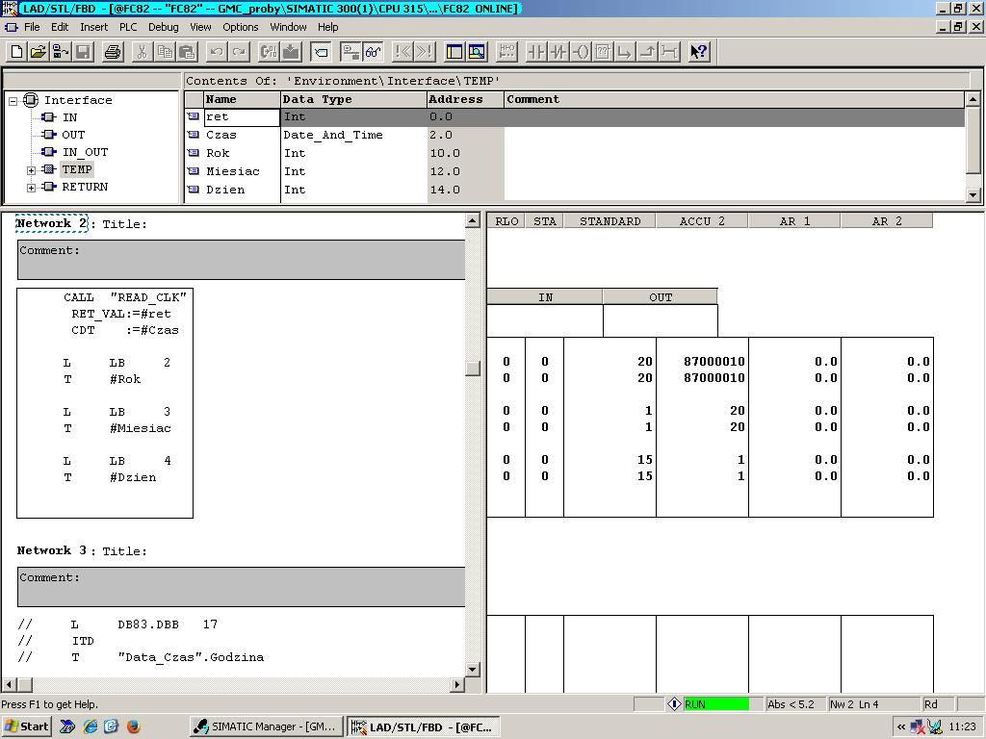Screen dimensions: 986x739
Task: Launch Firefox from quick launch bar
Action: [x=133, y=726]
